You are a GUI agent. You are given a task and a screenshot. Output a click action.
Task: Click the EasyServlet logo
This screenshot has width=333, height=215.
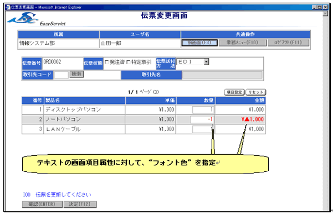[36, 19]
